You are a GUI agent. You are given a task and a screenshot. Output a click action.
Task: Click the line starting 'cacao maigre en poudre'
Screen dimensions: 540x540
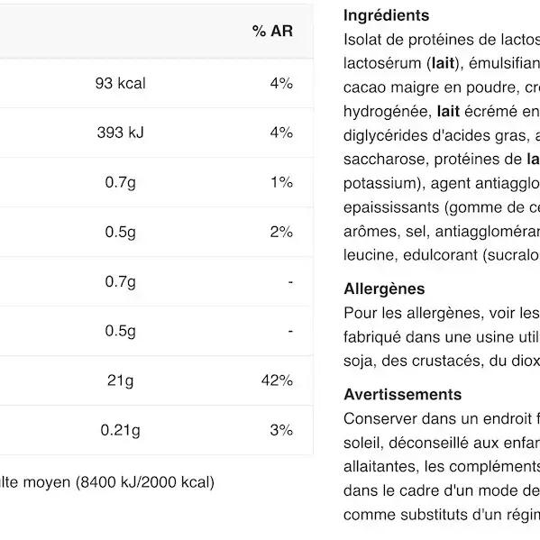click(442, 87)
